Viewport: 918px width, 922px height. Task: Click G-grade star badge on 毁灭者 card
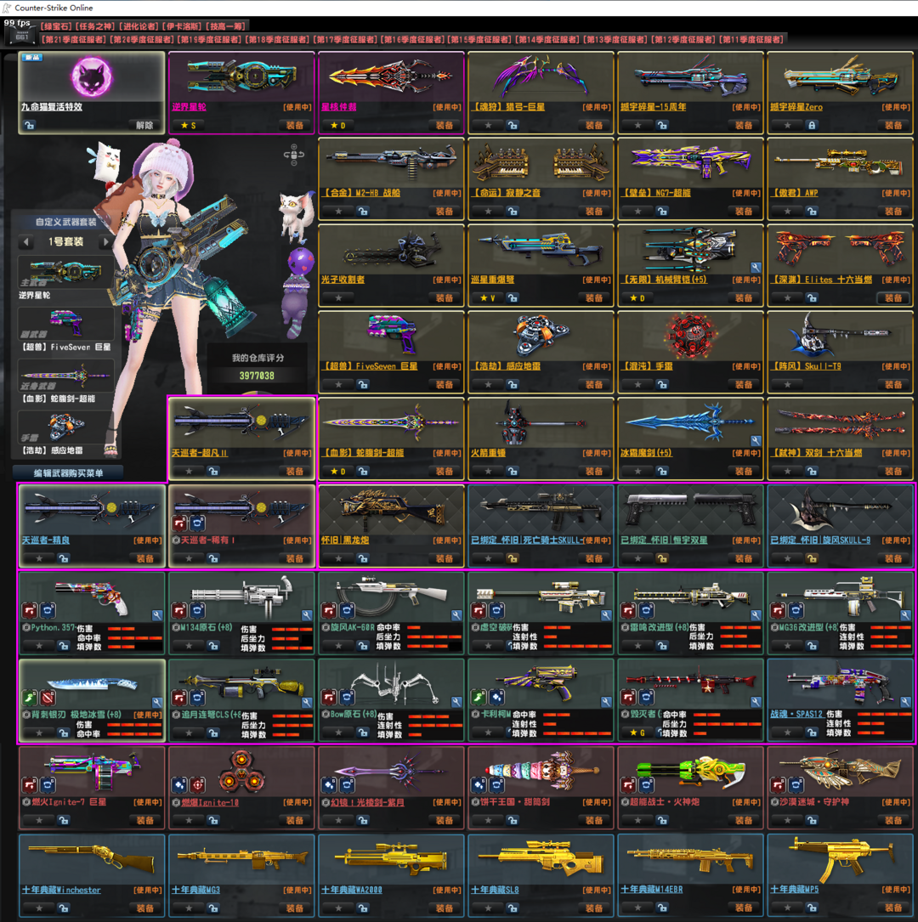(637, 733)
